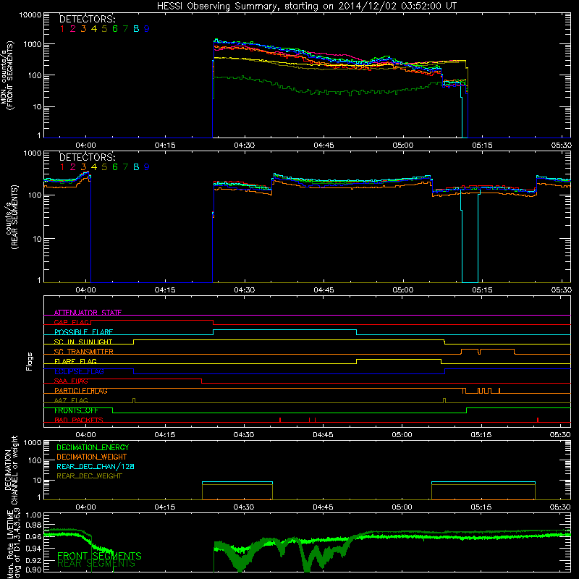Click 05:15 time tick under front segments plot
This screenshot has width=579, height=579.
pos(482,145)
